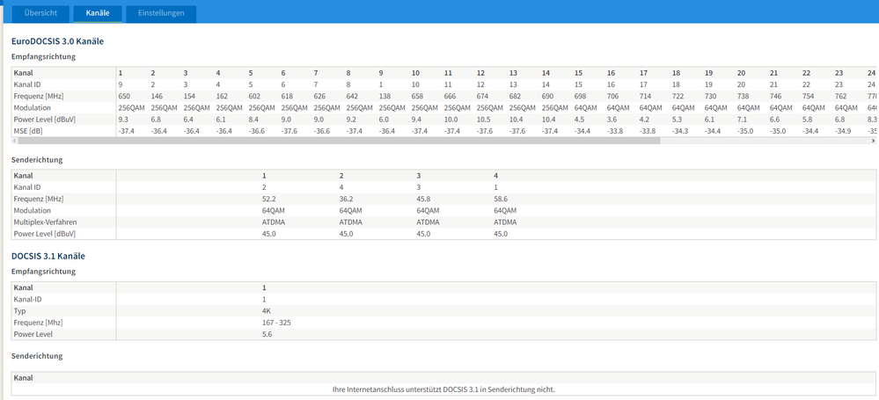
Task: Click the frequency value 674
Action: coord(483,97)
